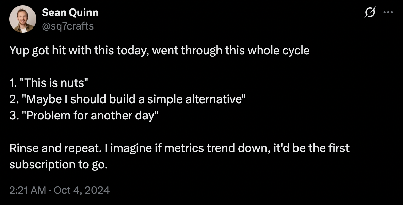Select the quote "Problem for another day"
403x205 pixels.
(91, 116)
